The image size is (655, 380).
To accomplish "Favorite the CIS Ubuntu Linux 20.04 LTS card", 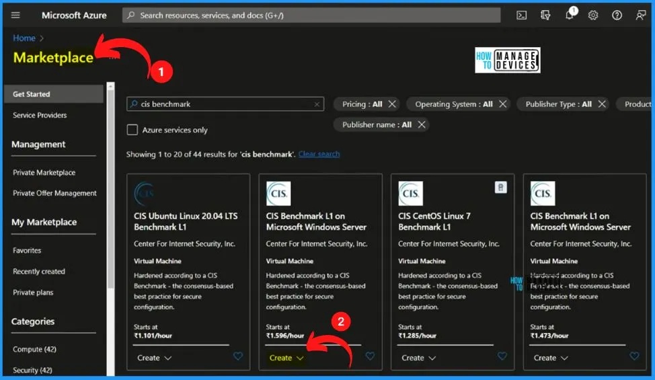I will [237, 356].
